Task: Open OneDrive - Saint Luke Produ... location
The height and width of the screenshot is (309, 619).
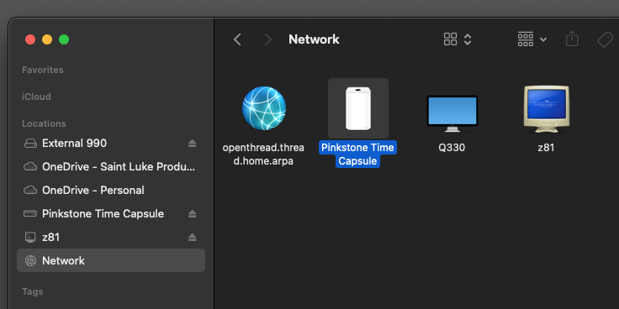Action: [x=111, y=167]
